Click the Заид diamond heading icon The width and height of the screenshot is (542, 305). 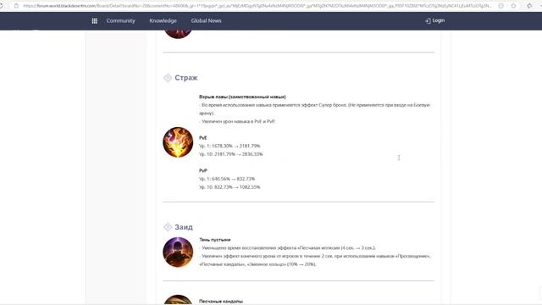click(x=168, y=227)
